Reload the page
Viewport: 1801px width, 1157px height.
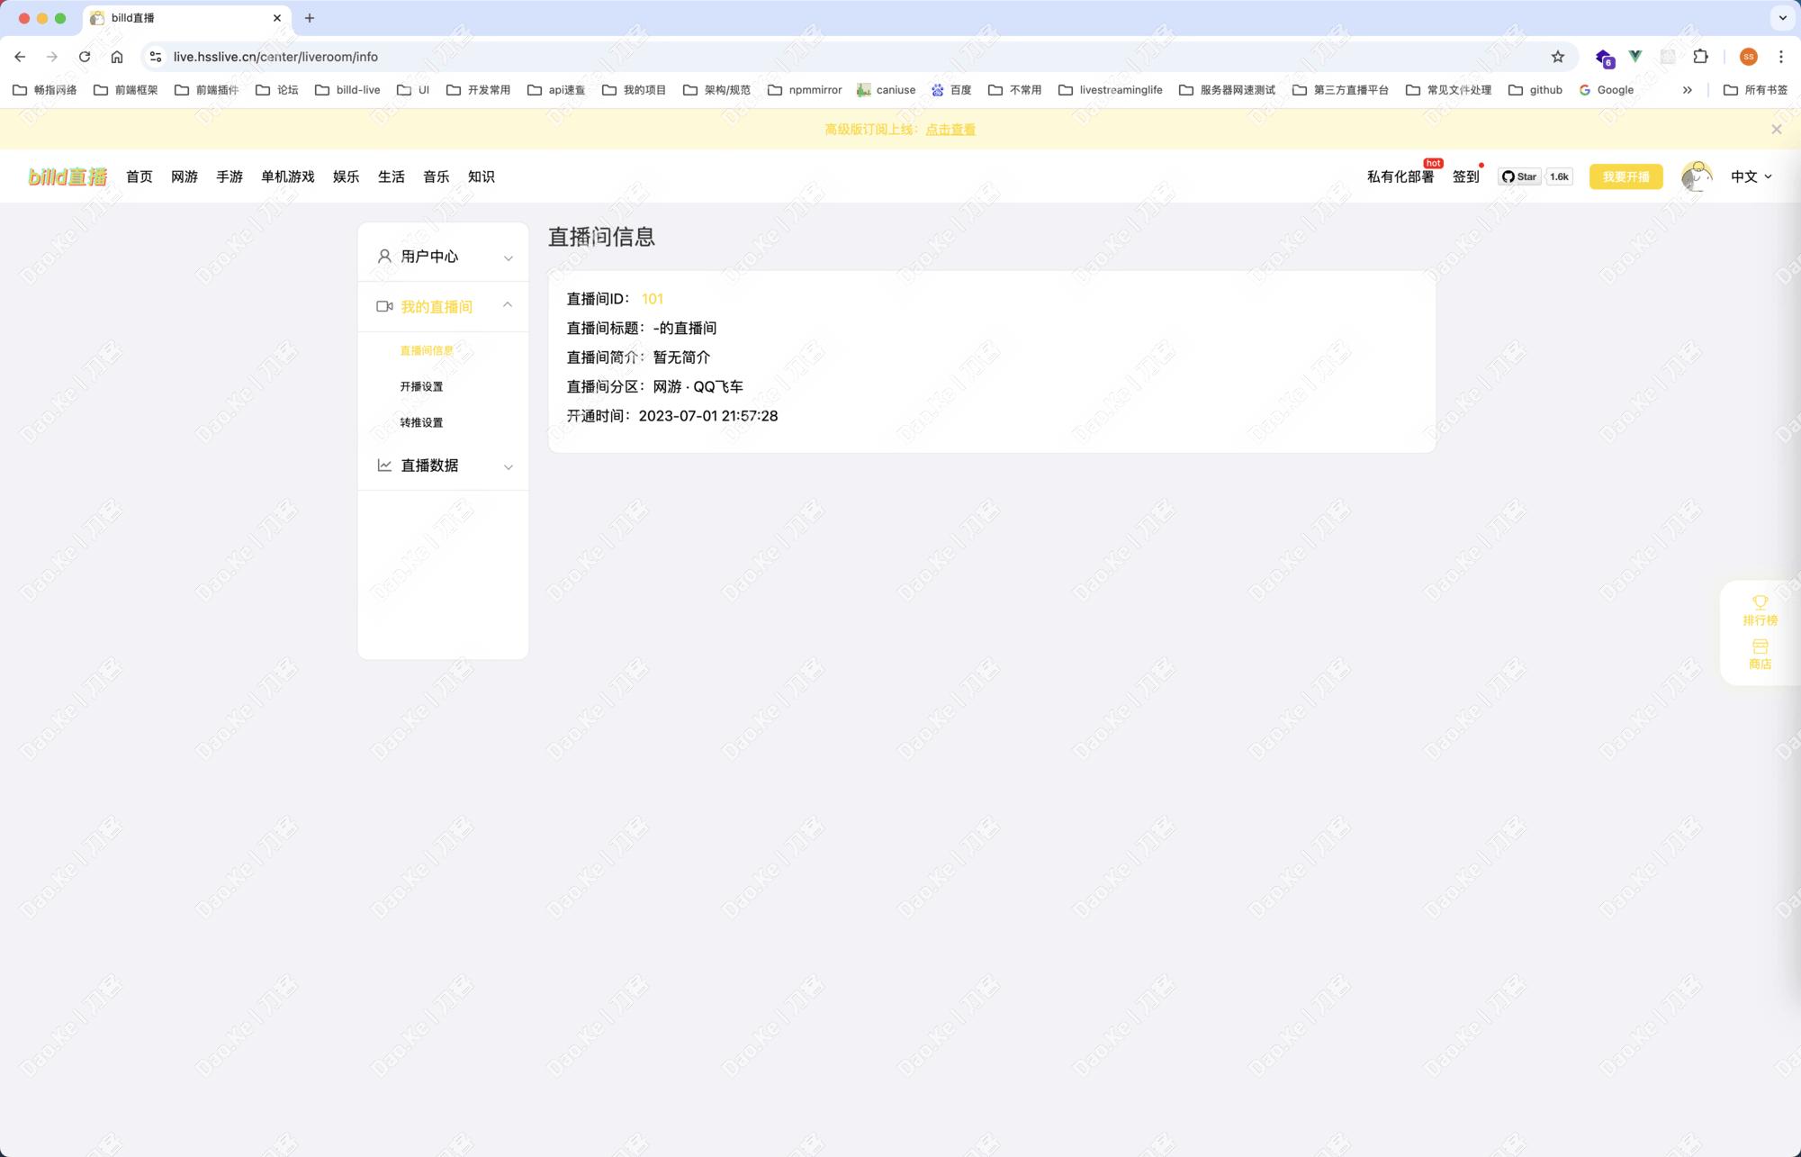coord(85,57)
